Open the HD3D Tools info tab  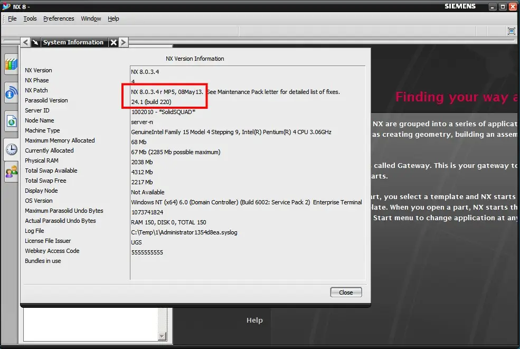[x=11, y=93]
